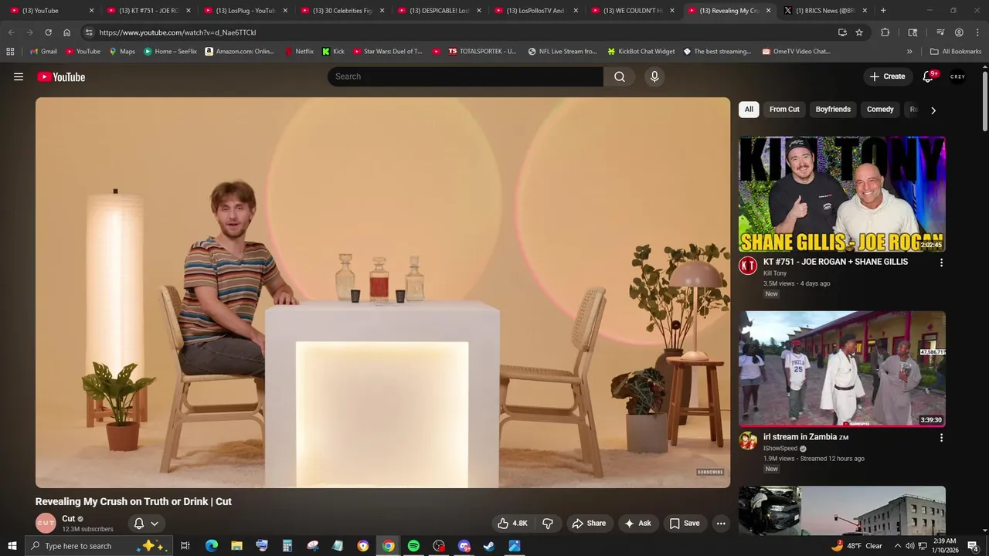989x556 pixels.
Task: Open Chrome three-dot menu
Action: [977, 32]
